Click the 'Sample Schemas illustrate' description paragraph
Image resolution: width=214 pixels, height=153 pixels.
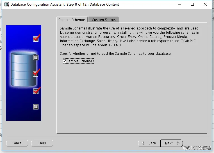(129, 36)
